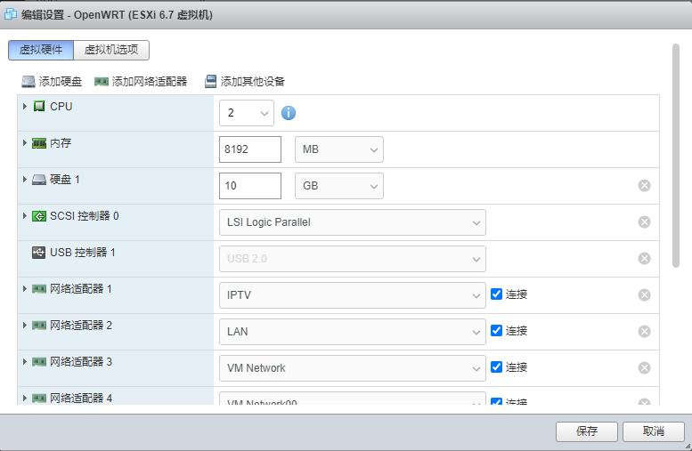This screenshot has width=692, height=451.
Task: Open the USB 2.0 controller dropdown
Action: pos(352,259)
